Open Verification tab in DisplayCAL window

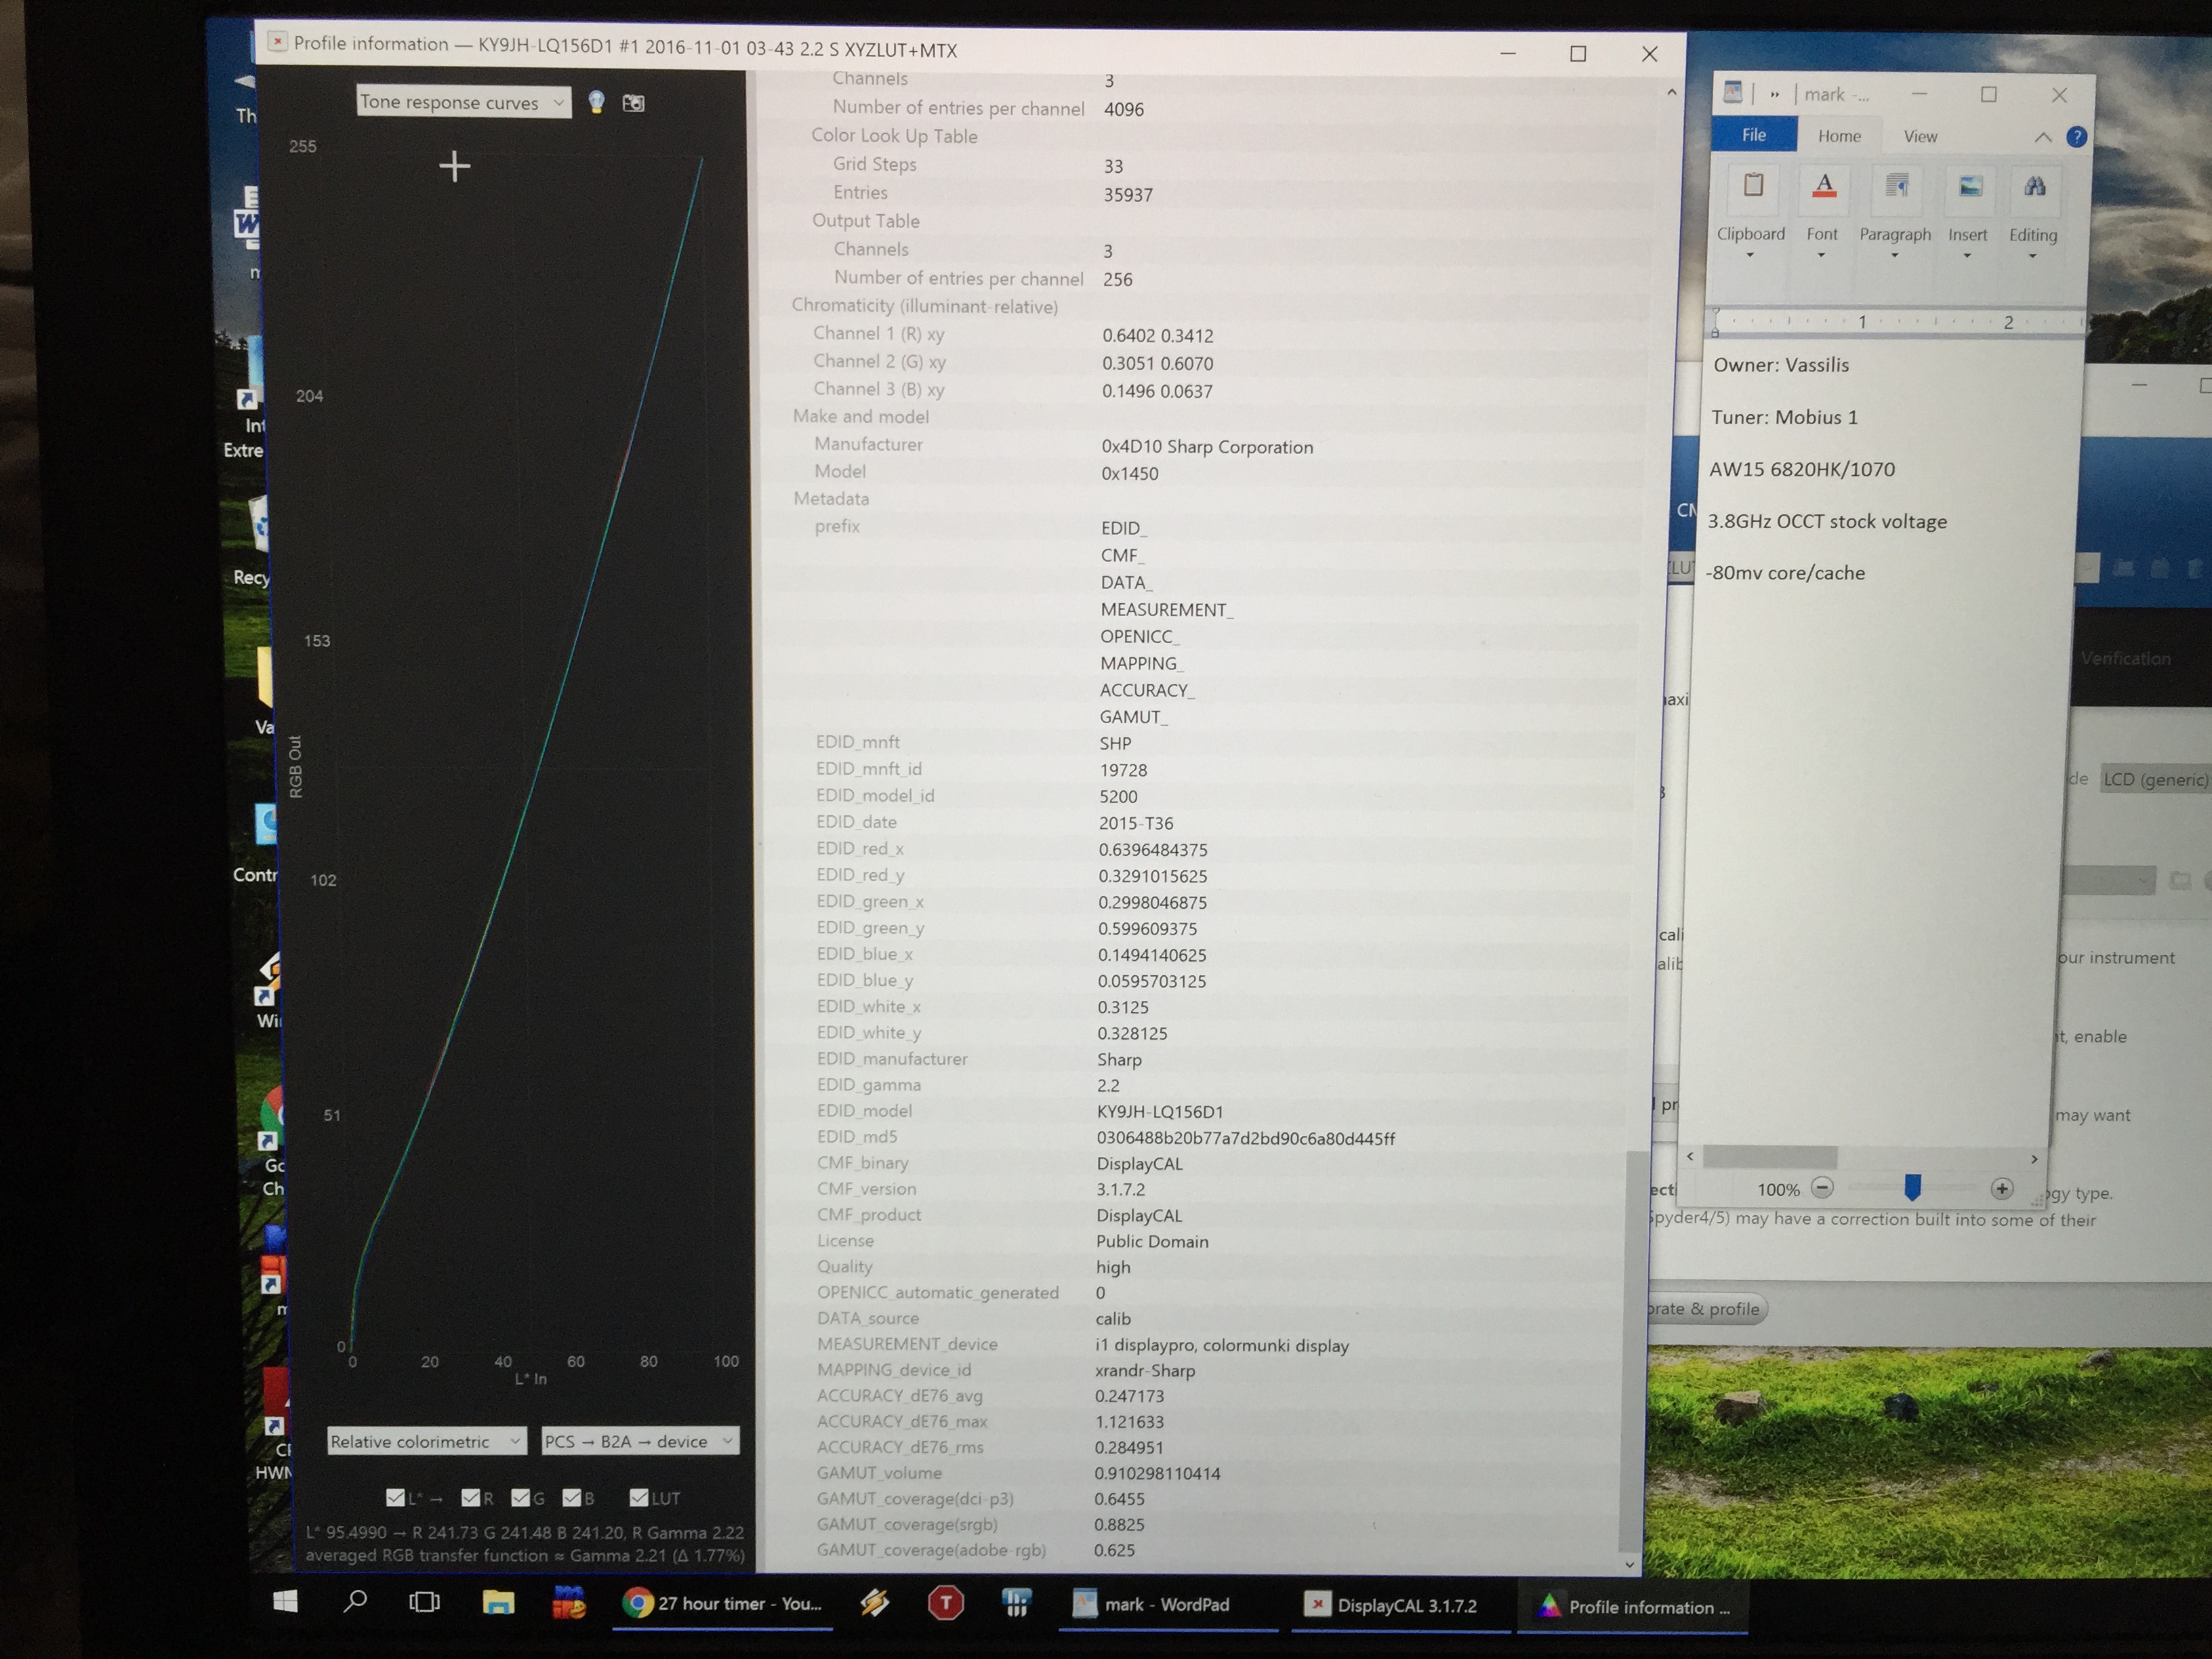point(2125,658)
